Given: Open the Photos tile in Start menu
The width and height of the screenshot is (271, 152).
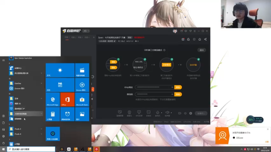Looking at the screenshot, I should coord(82,114).
